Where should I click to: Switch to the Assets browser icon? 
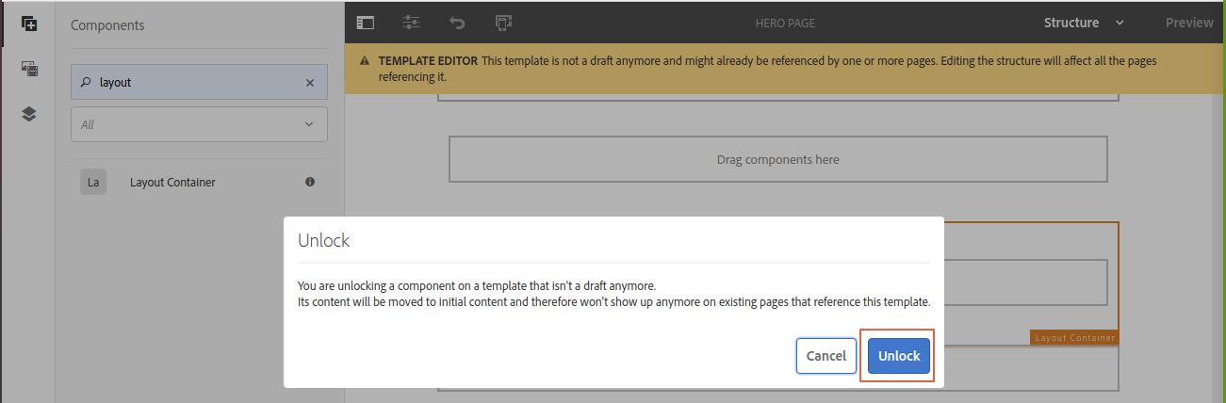coord(28,69)
